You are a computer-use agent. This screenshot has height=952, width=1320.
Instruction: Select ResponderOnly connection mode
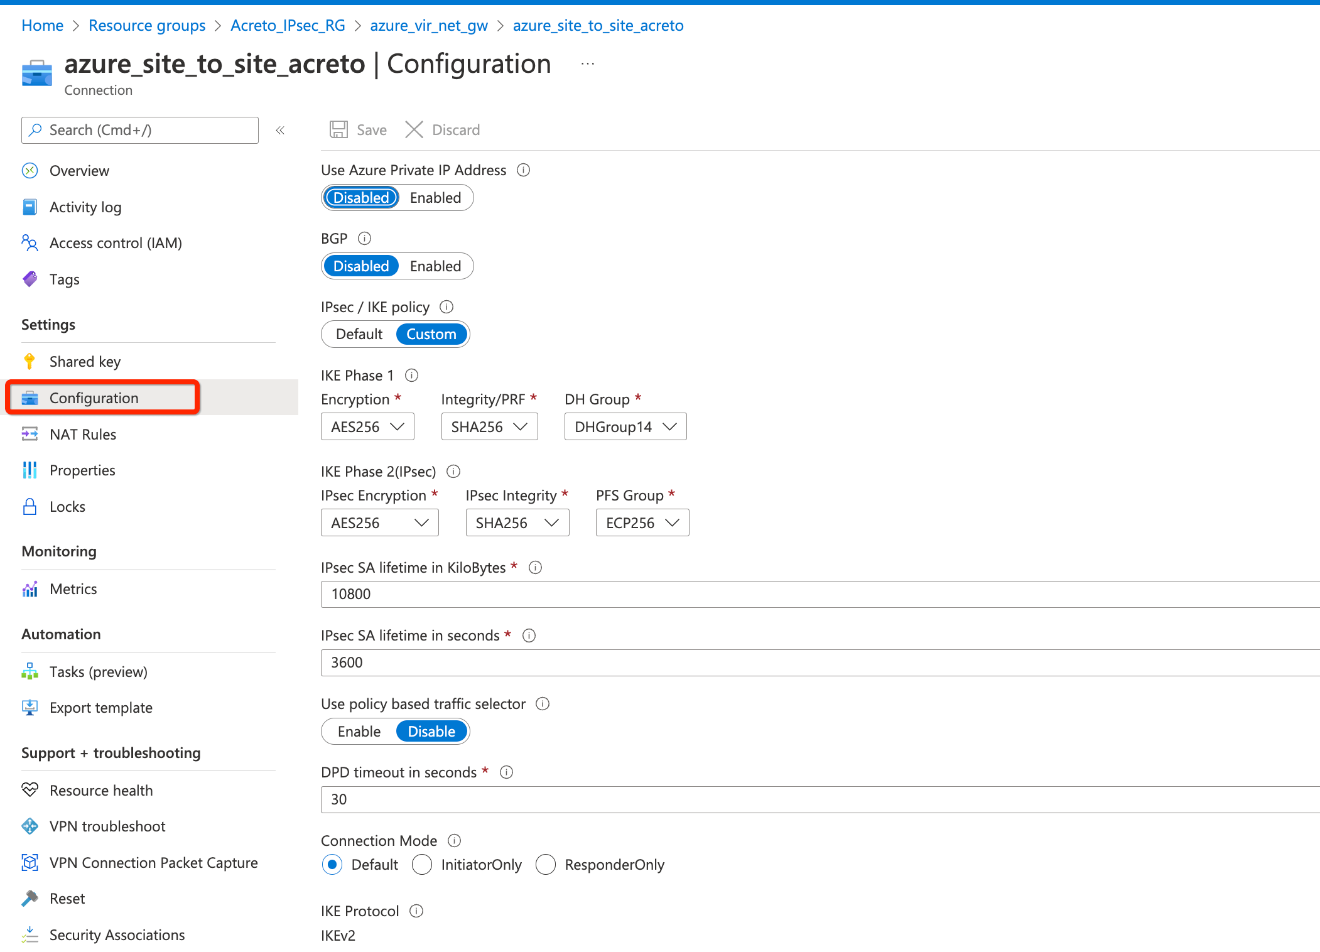click(546, 865)
